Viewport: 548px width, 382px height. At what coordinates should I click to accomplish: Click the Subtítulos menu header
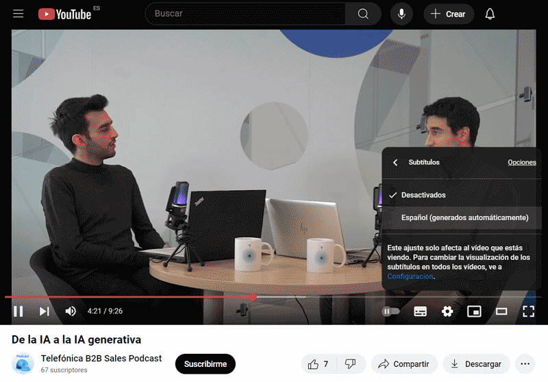pos(424,163)
